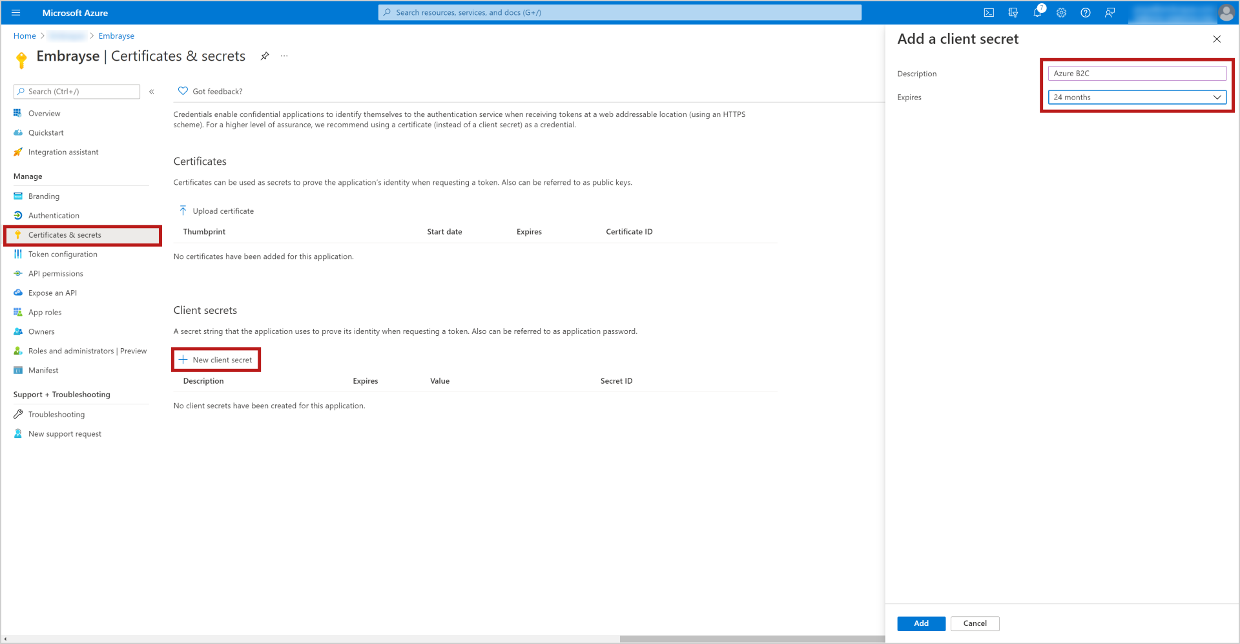1240x644 pixels.
Task: Click the Token configuration bars icon
Action: coord(18,254)
